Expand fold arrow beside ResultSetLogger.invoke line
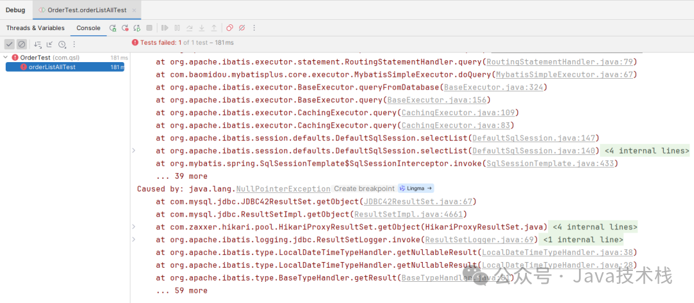Image resolution: width=694 pixels, height=303 pixels. point(134,240)
